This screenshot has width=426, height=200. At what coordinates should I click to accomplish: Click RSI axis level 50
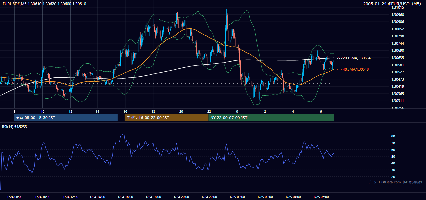coord(393,156)
